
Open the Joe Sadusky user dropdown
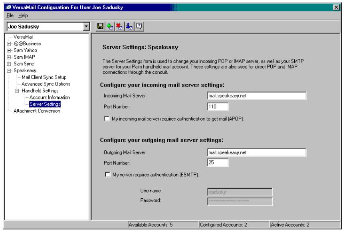coord(86,27)
